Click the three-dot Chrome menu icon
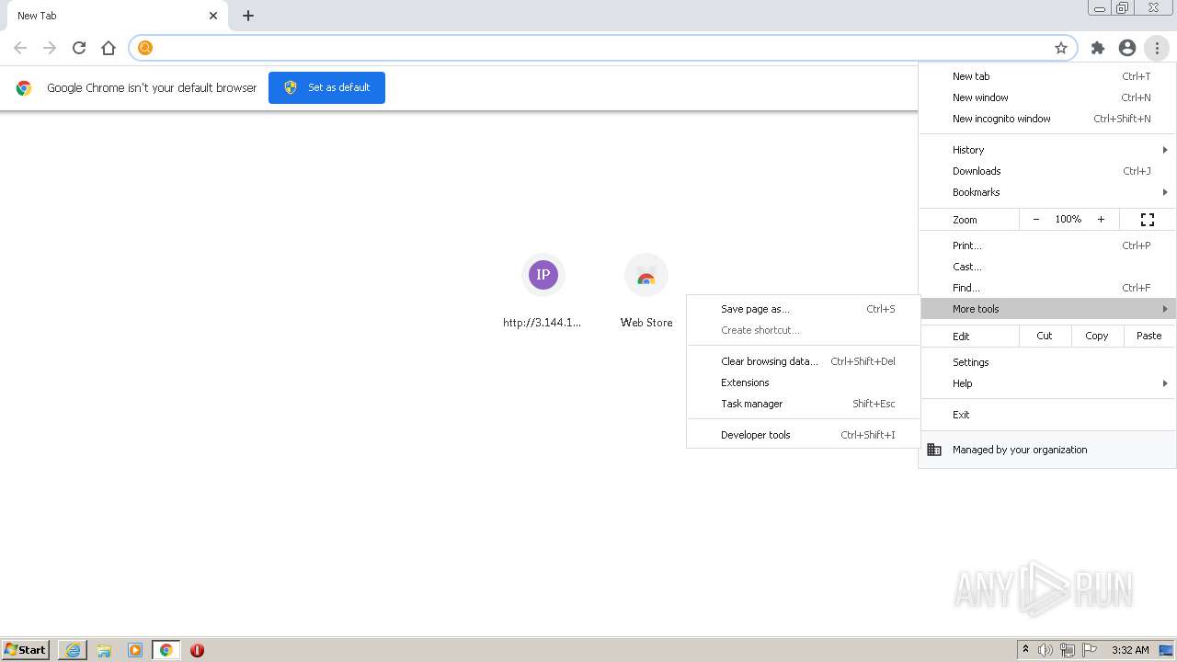This screenshot has height=662, width=1177. 1157,48
